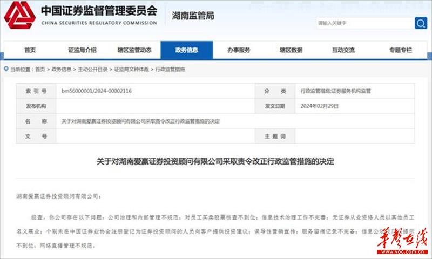Click the 主动公开目录 breadcrumb link
Viewport: 432px width, 259px height.
93,70
